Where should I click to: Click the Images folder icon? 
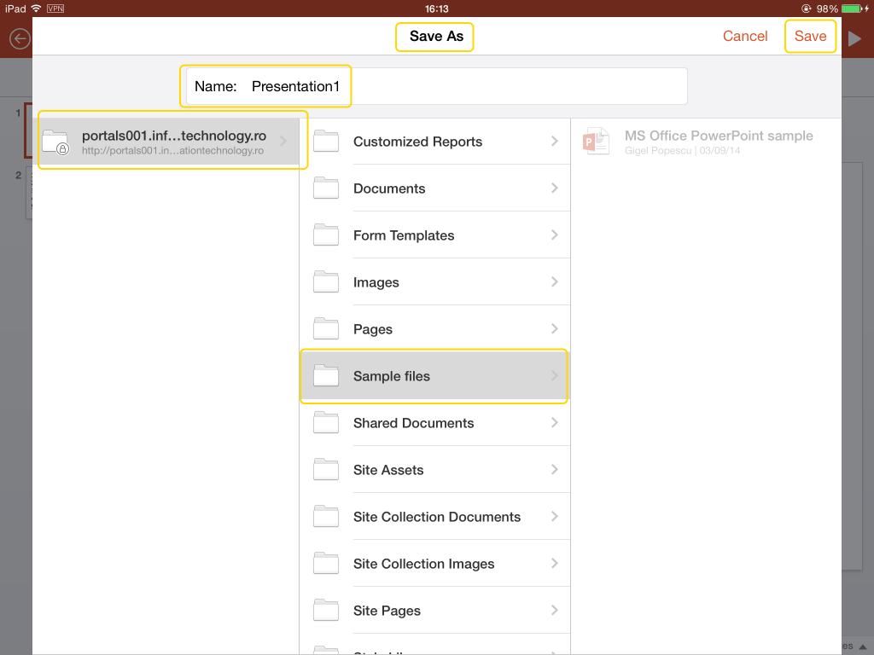pyautogui.click(x=326, y=282)
